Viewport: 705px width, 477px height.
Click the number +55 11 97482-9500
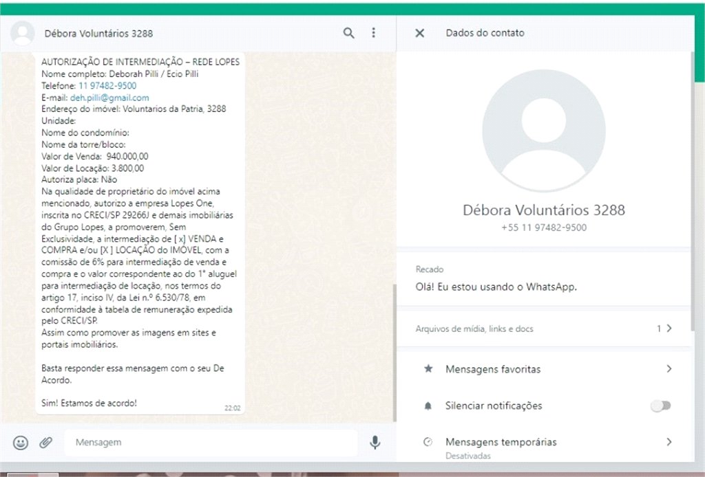coord(544,228)
